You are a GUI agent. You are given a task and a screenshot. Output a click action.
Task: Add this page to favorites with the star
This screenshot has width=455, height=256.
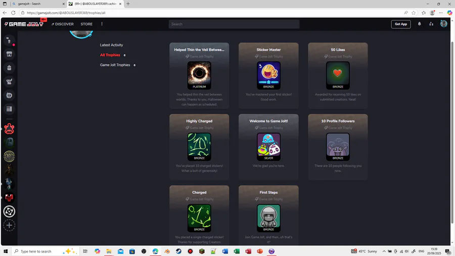tap(414, 13)
